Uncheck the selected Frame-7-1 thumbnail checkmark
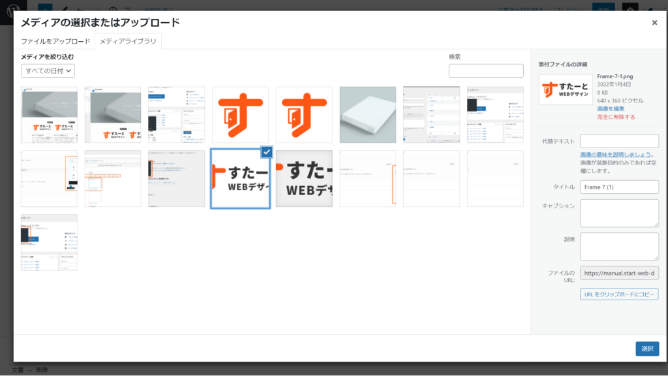Viewport: 668px width, 376px height. click(x=267, y=151)
